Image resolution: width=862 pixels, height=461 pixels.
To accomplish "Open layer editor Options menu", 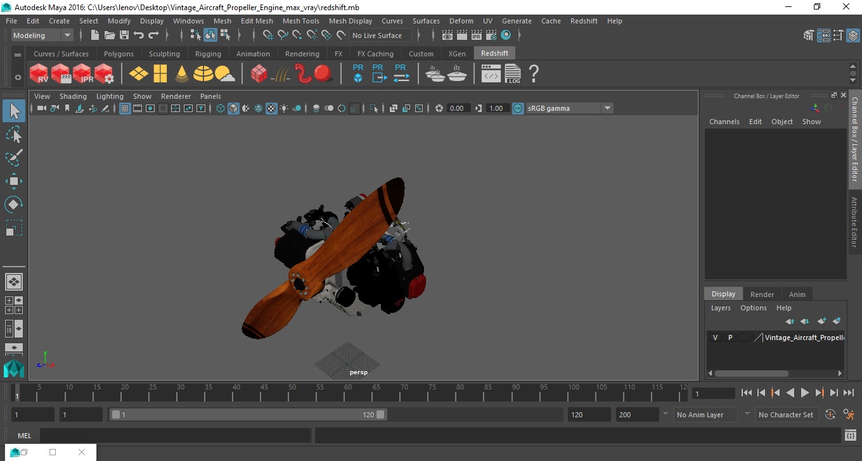I will pos(753,308).
